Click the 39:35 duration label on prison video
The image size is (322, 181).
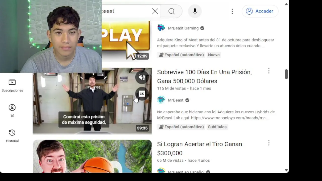point(142,128)
